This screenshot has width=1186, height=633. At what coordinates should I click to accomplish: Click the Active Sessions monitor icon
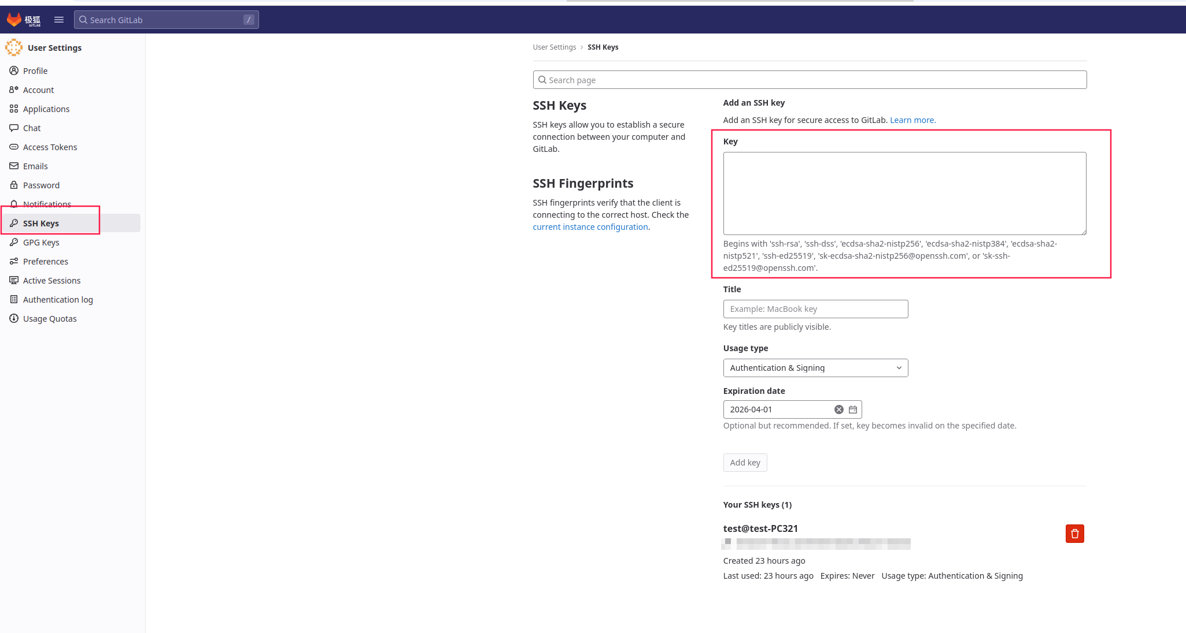[x=14, y=280]
